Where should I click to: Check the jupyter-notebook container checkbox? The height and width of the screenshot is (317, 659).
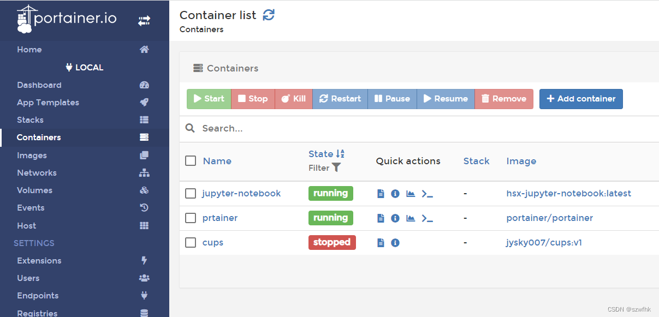tap(191, 194)
